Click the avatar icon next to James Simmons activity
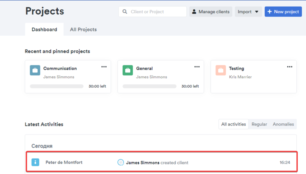306x174 pixels. [x=121, y=162]
